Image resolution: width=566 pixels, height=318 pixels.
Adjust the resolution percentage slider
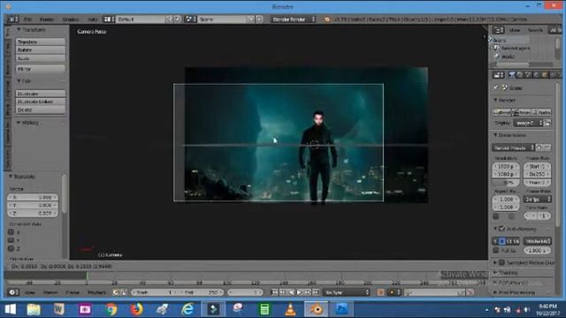click(x=506, y=183)
